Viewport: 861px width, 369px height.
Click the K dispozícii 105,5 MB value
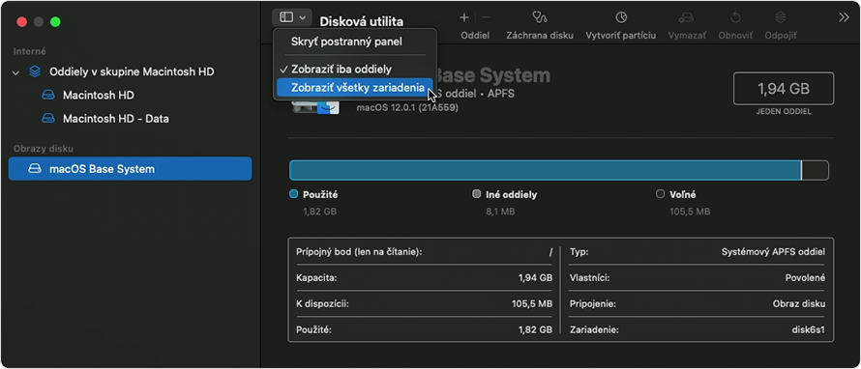pos(532,303)
